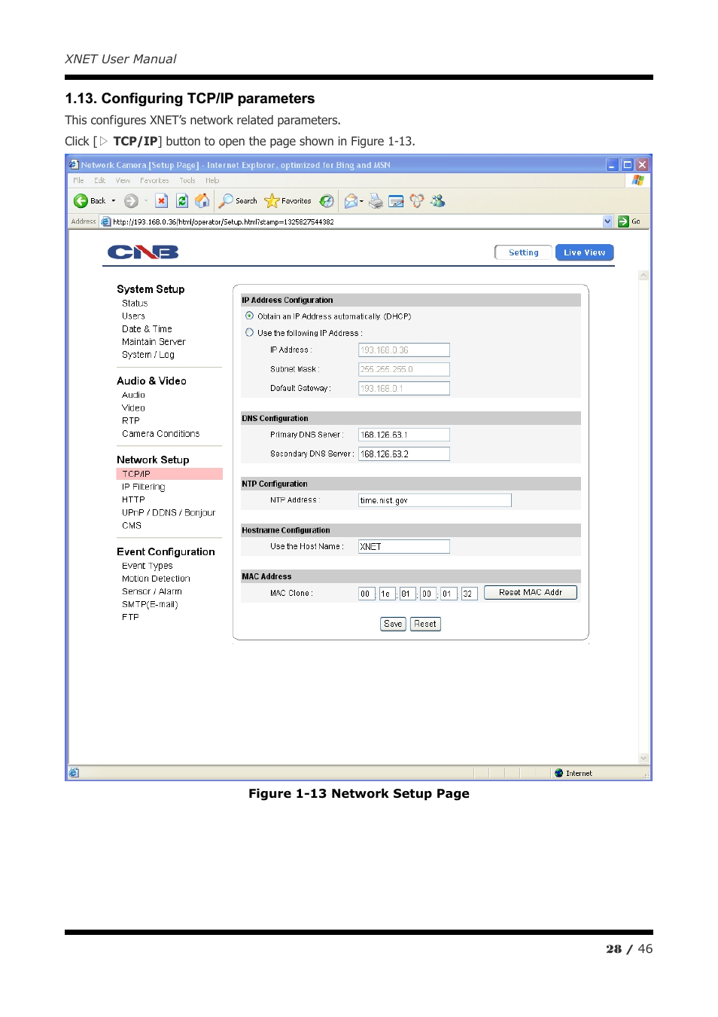Open the RTP settings link
This screenshot has width=718, height=1017.
click(131, 421)
